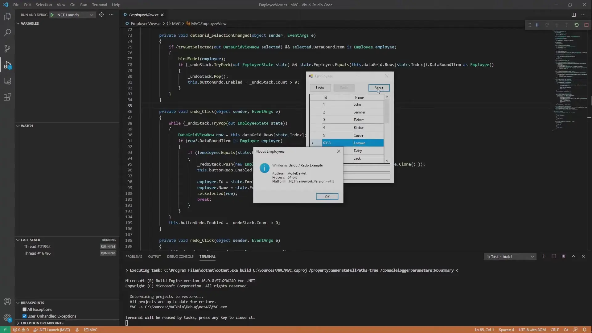Open remote window indicator in status bar
Viewport: 592px width, 333px height.
click(5, 330)
